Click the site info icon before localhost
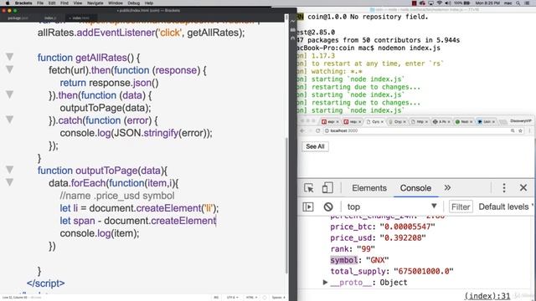536x301 pixels. pyautogui.click(x=327, y=130)
